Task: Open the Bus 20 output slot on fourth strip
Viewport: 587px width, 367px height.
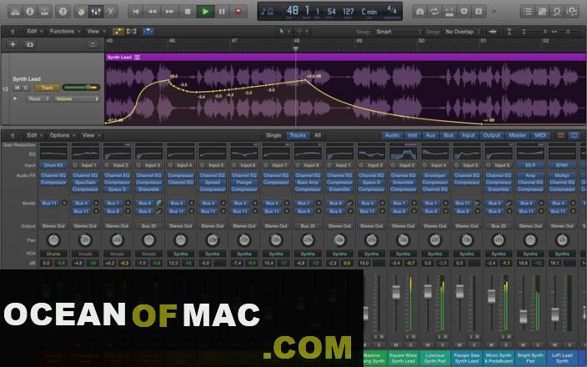Action: point(149,226)
